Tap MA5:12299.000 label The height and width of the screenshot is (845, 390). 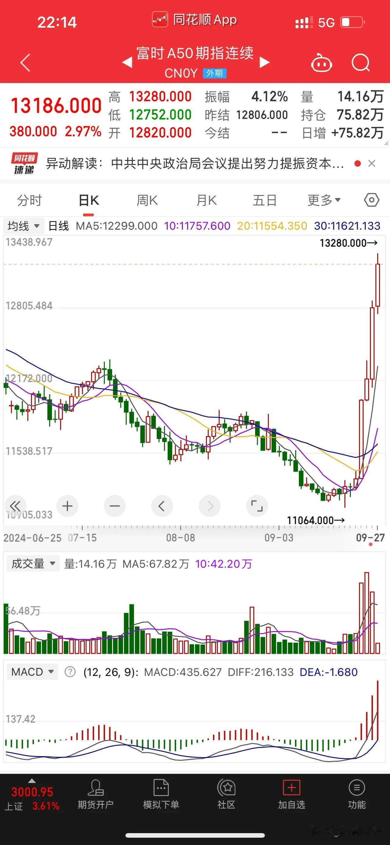[117, 226]
